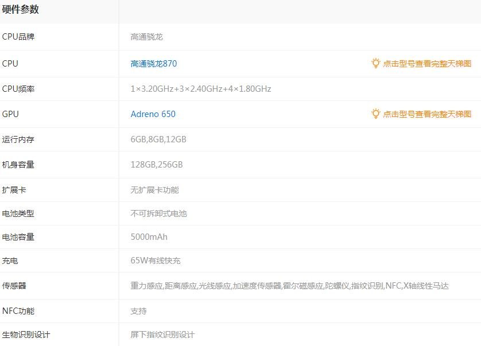Click the 5000mAh battery capacity value

(149, 237)
